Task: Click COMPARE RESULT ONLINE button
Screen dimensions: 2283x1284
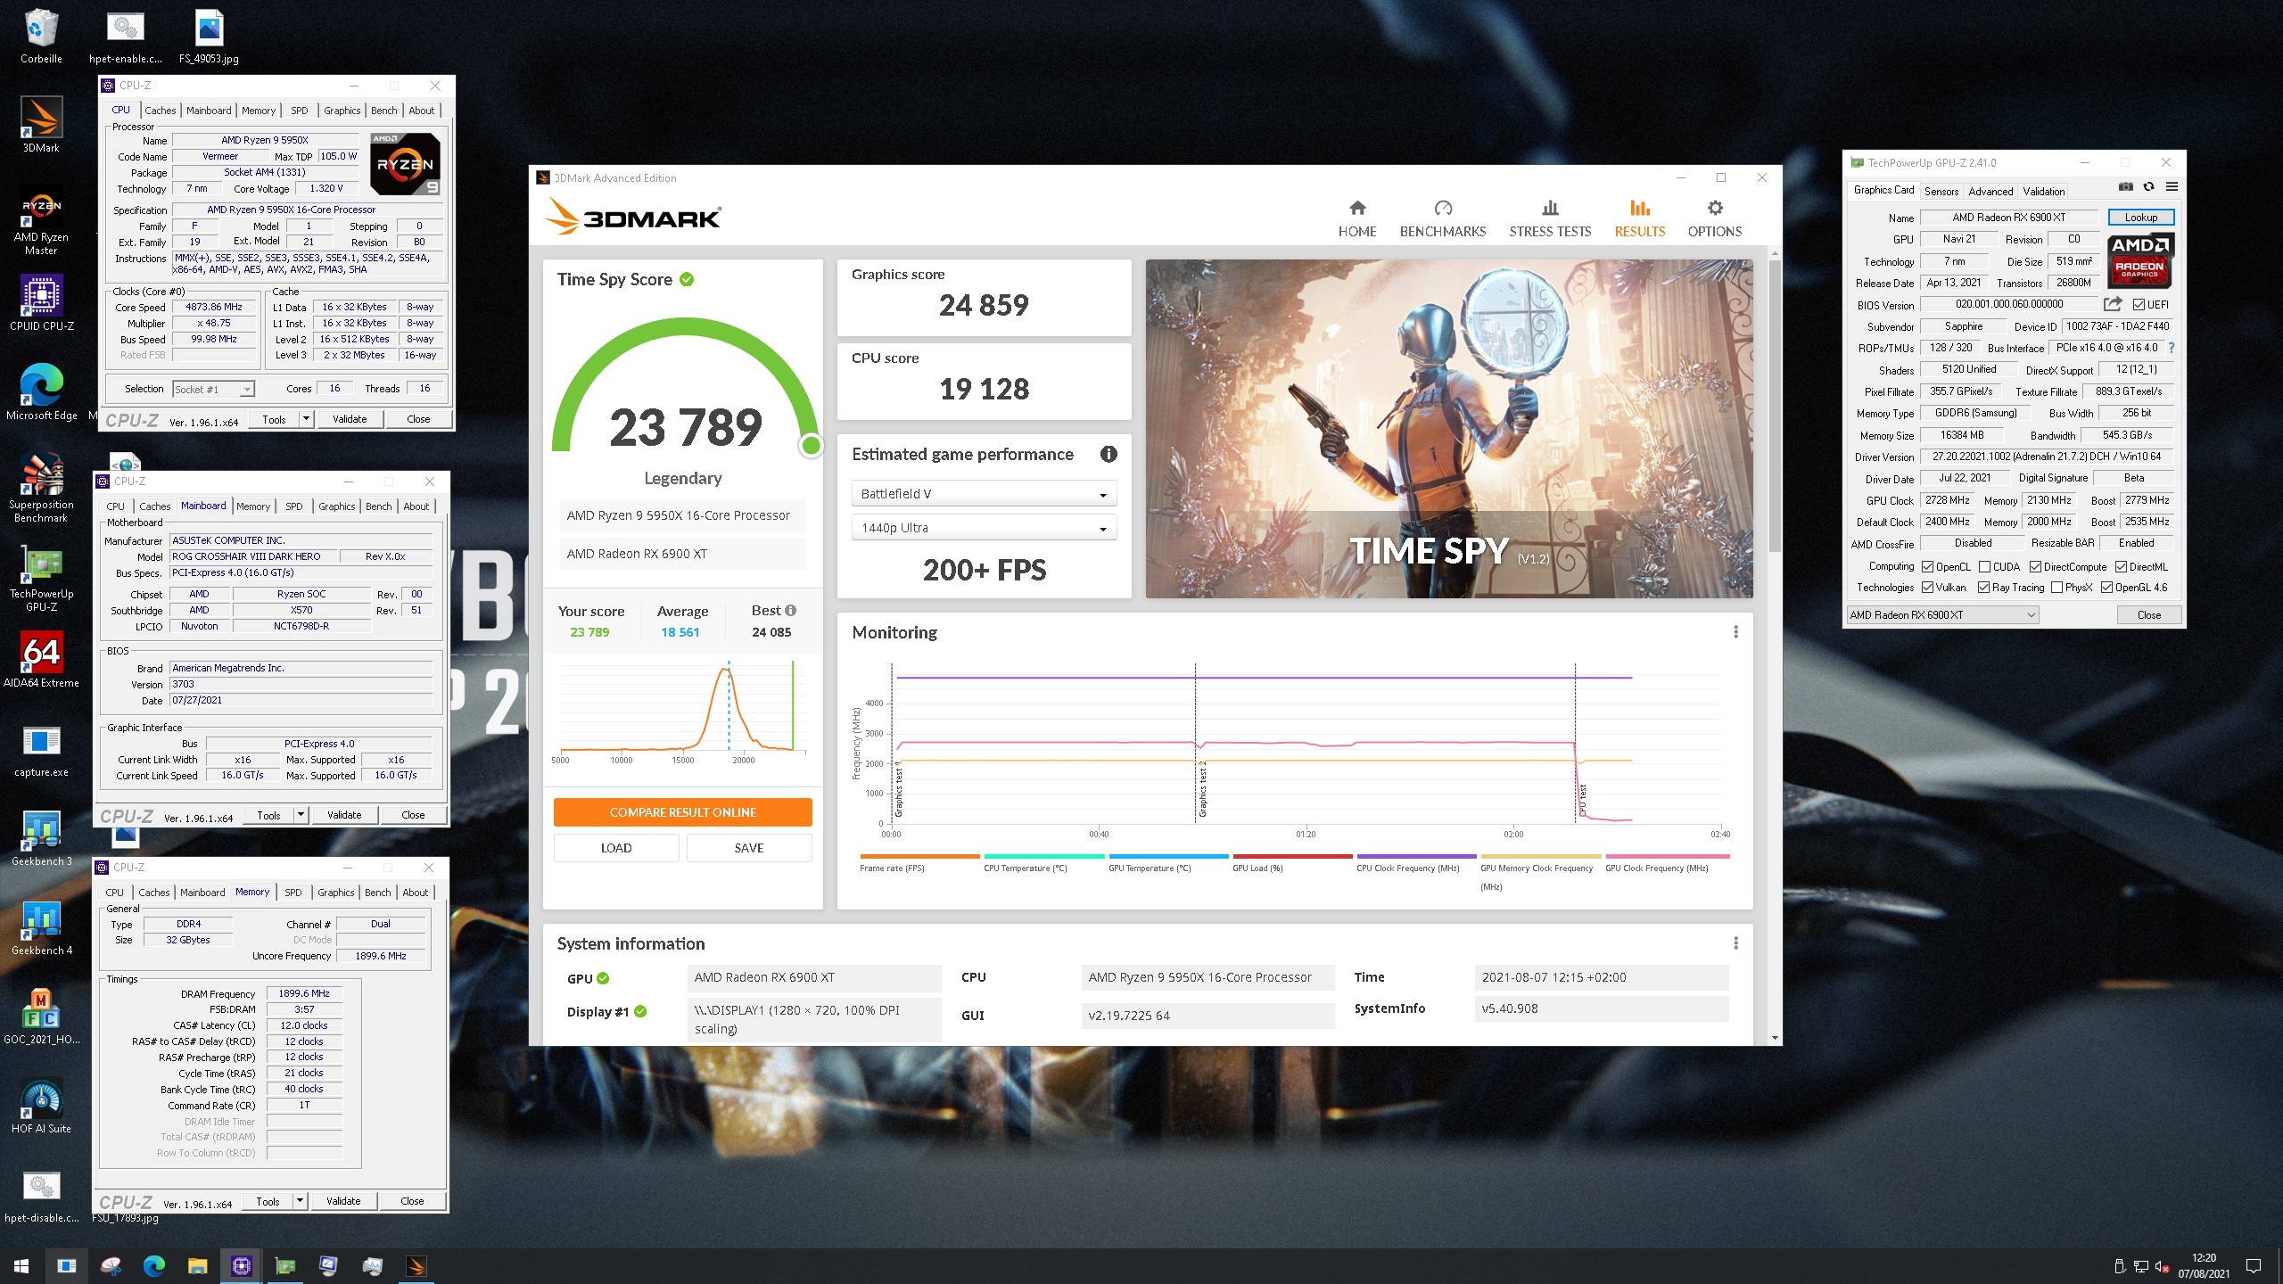Action: [682, 812]
